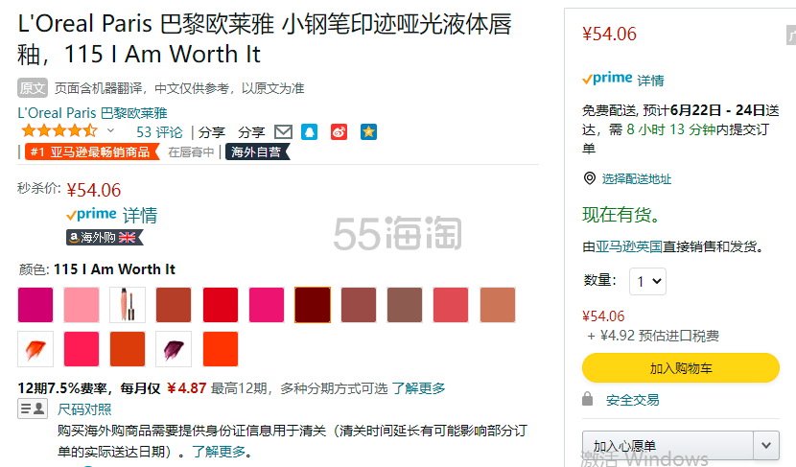Share via QQ penguin icon
This screenshot has width=796, height=467.
click(309, 132)
